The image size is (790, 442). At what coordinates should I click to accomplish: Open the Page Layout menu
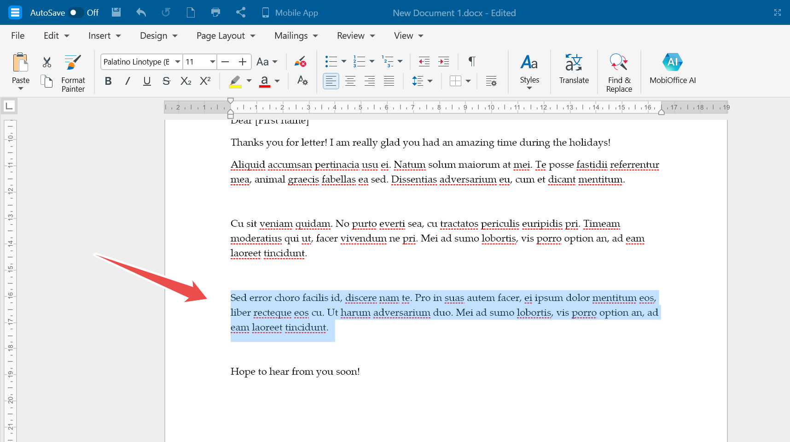pos(226,35)
